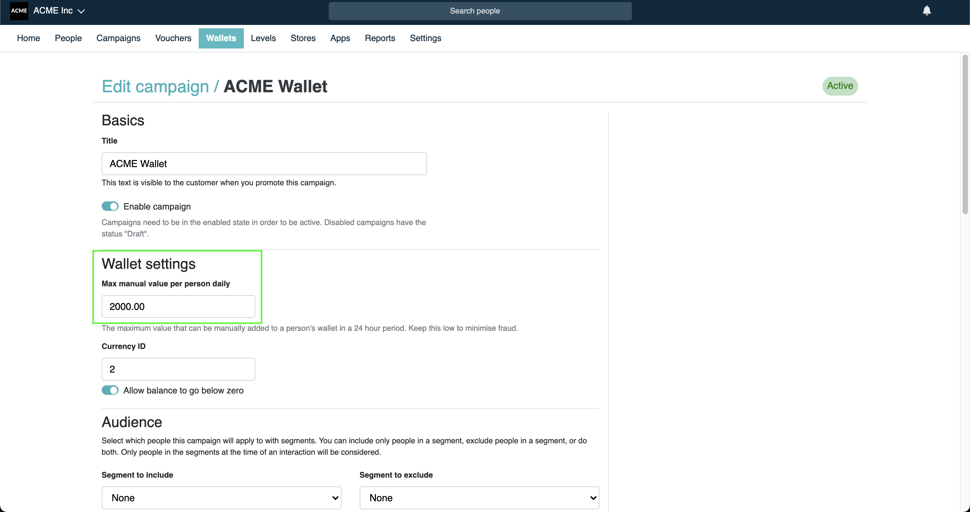Viewport: 970px width, 512px height.
Task: Disable the active campaign toggle
Action: point(110,206)
